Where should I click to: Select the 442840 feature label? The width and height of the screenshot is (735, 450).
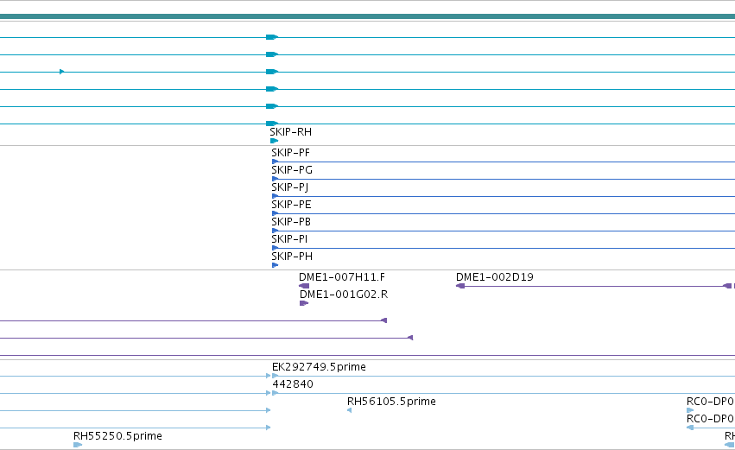pos(293,384)
